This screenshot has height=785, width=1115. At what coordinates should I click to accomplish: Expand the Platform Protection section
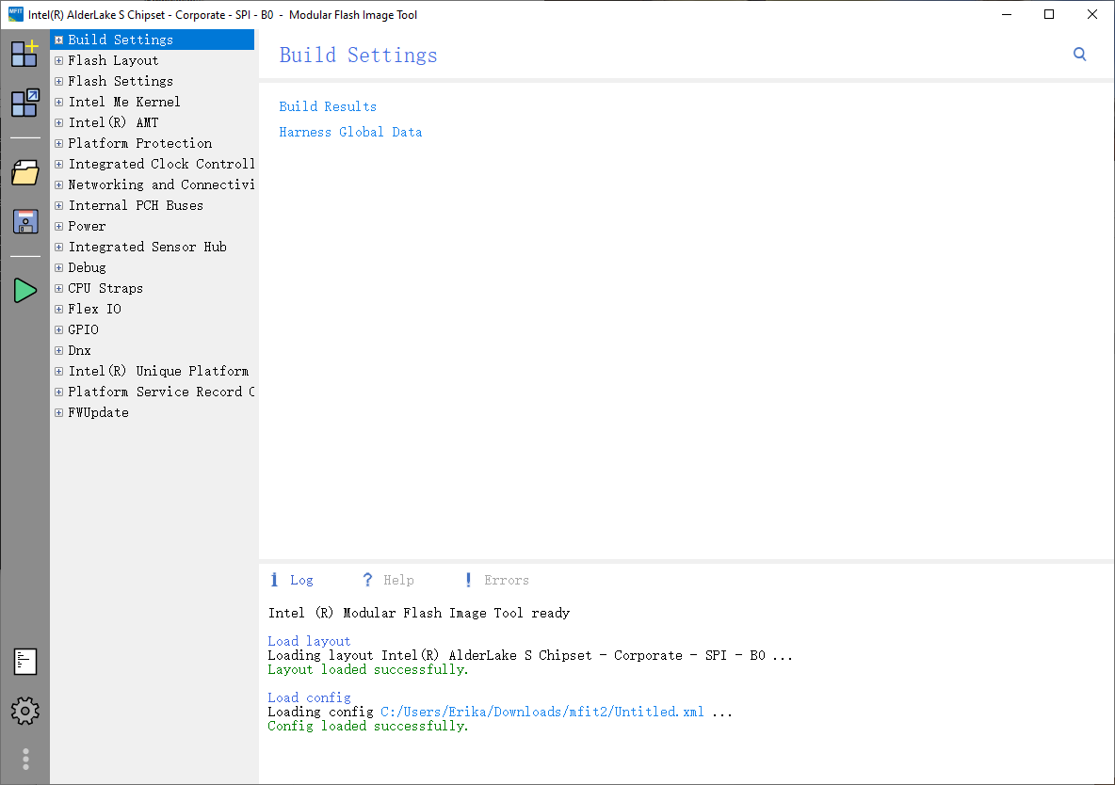(57, 142)
